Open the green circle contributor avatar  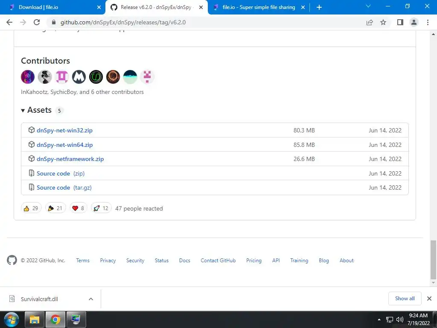coord(96,77)
